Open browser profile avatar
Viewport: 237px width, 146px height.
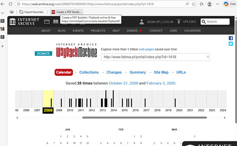(209, 4)
